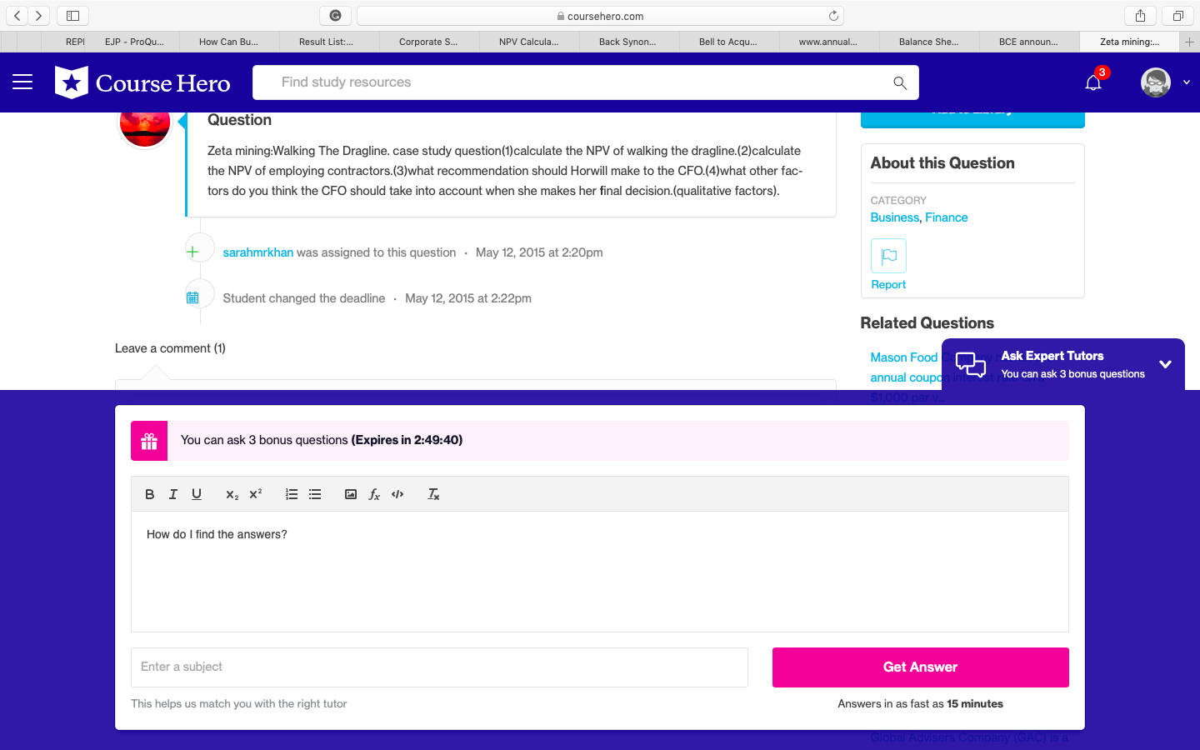Click the search magnifier icon

(899, 82)
